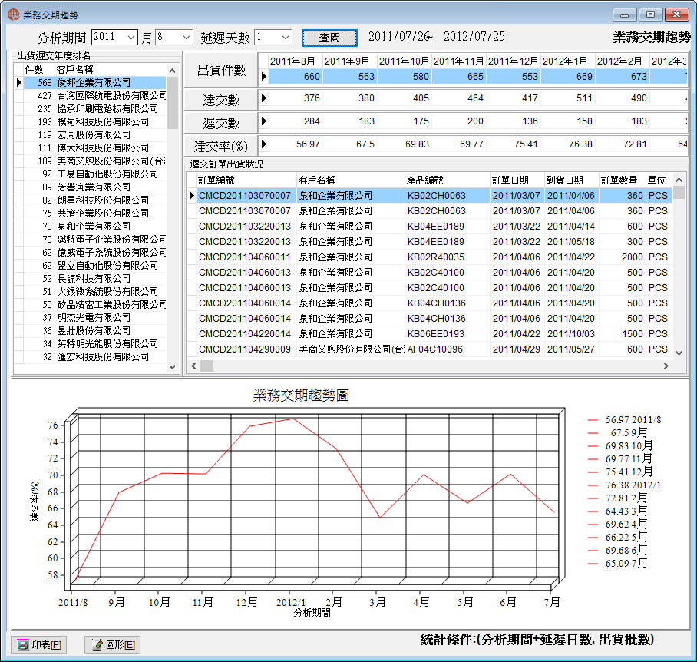697x662 pixels.
Task: Click down arrow of customer ranking scrollbar
Action: pos(173,367)
